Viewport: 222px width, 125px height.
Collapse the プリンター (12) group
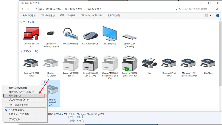click(21, 51)
